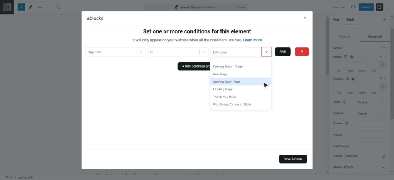Open the preview device icon
394x180 pixels.
pyautogui.click(x=353, y=7)
